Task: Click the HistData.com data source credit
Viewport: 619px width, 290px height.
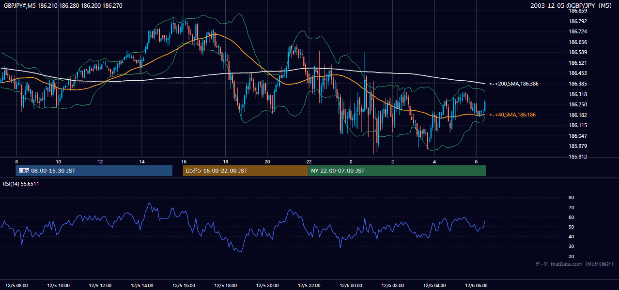Action: pyautogui.click(x=574, y=264)
